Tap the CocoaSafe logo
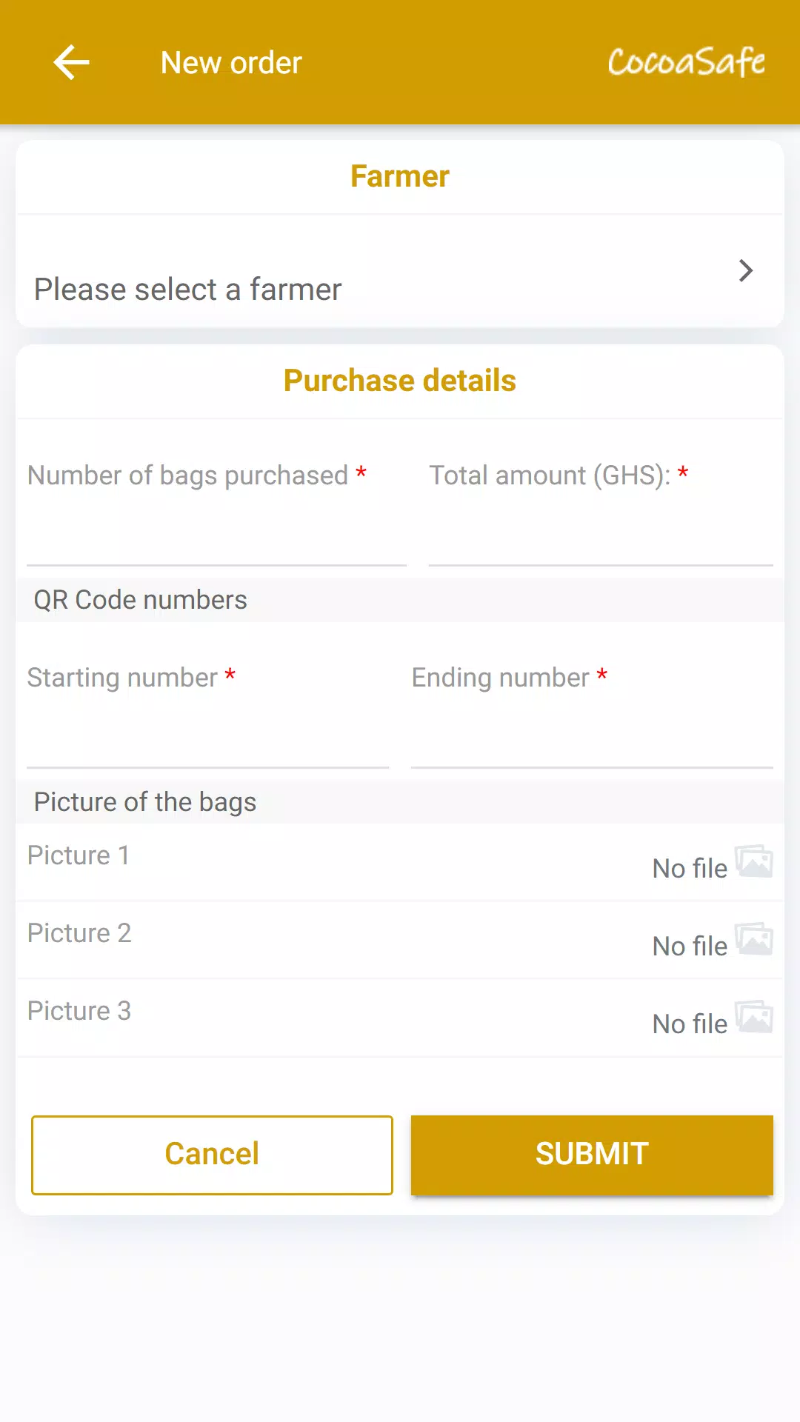800x1422 pixels. (687, 62)
